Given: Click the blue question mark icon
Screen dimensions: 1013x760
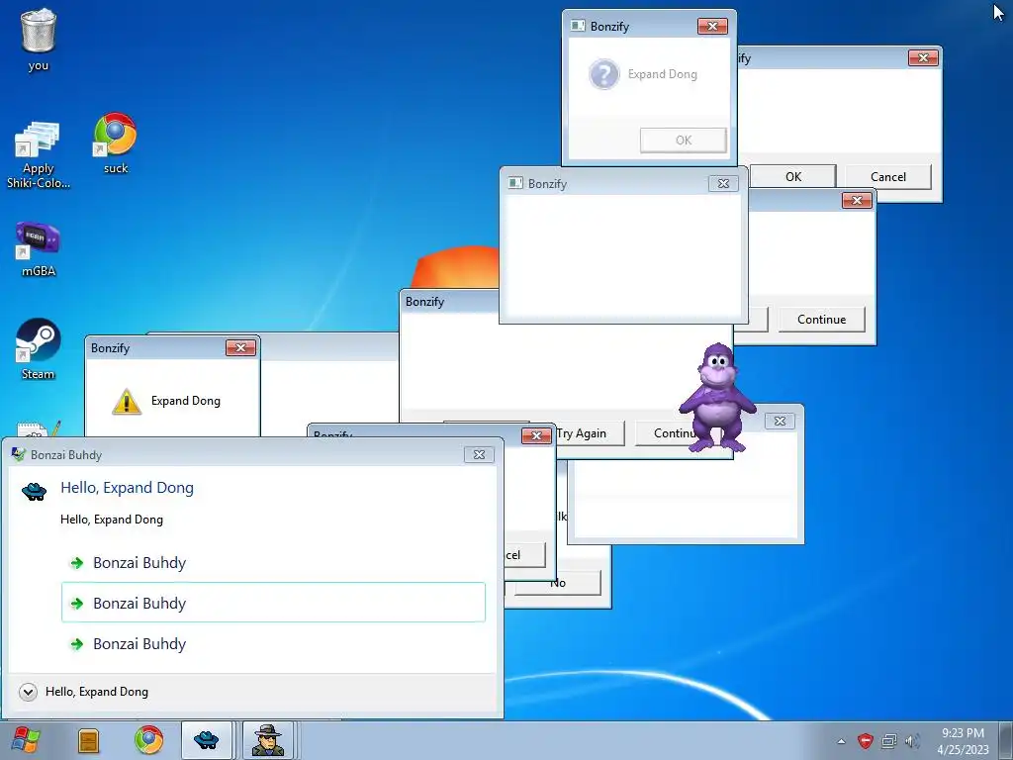Looking at the screenshot, I should [x=604, y=74].
